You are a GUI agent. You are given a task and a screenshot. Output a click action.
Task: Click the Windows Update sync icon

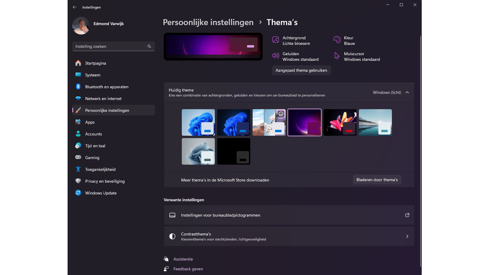pyautogui.click(x=78, y=193)
